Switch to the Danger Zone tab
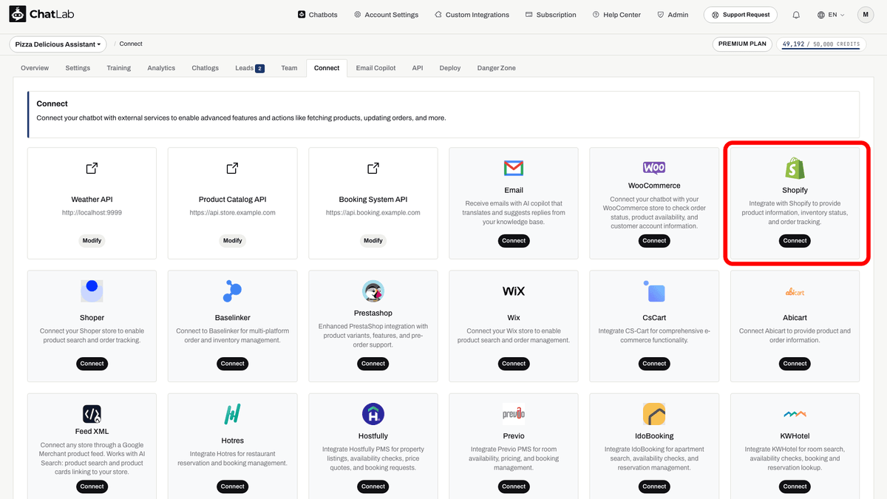Image resolution: width=887 pixels, height=499 pixels. (x=497, y=68)
